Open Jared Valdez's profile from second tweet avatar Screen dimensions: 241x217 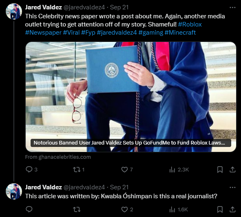click(14, 191)
